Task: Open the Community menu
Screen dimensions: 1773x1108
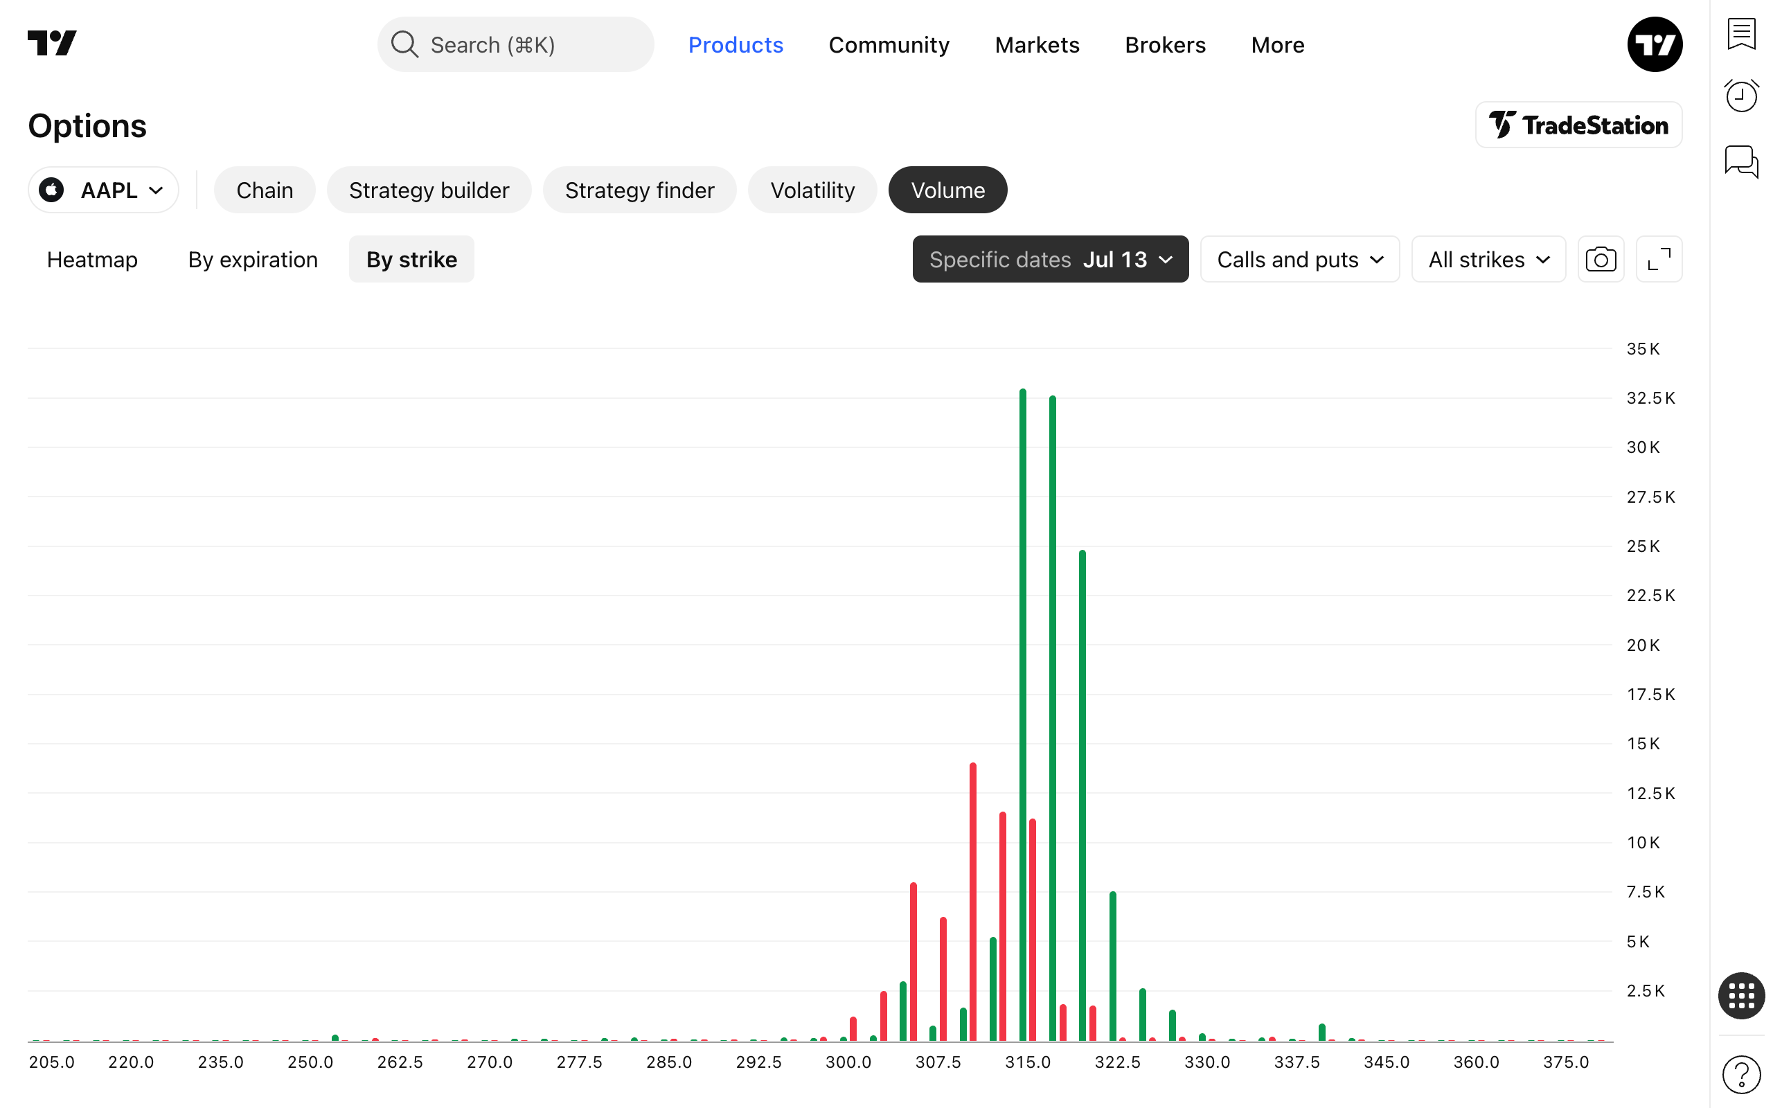Action: (889, 45)
